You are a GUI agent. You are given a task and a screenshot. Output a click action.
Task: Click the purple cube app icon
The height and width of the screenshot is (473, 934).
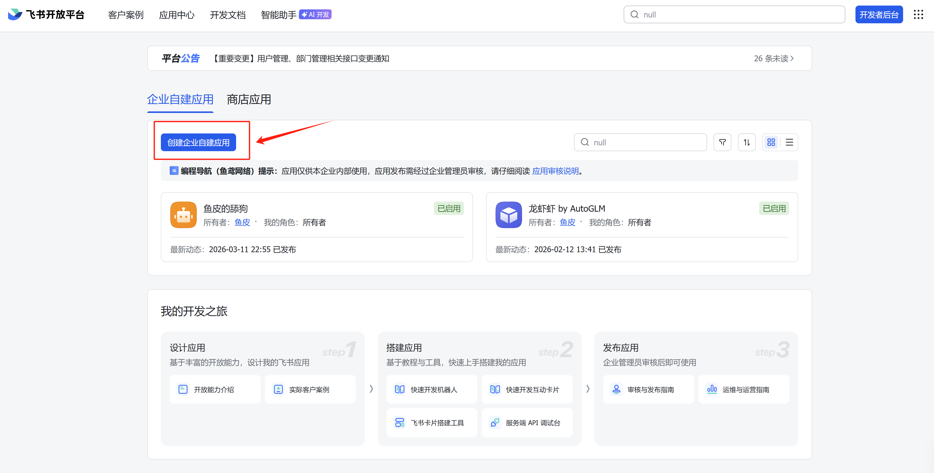click(508, 214)
